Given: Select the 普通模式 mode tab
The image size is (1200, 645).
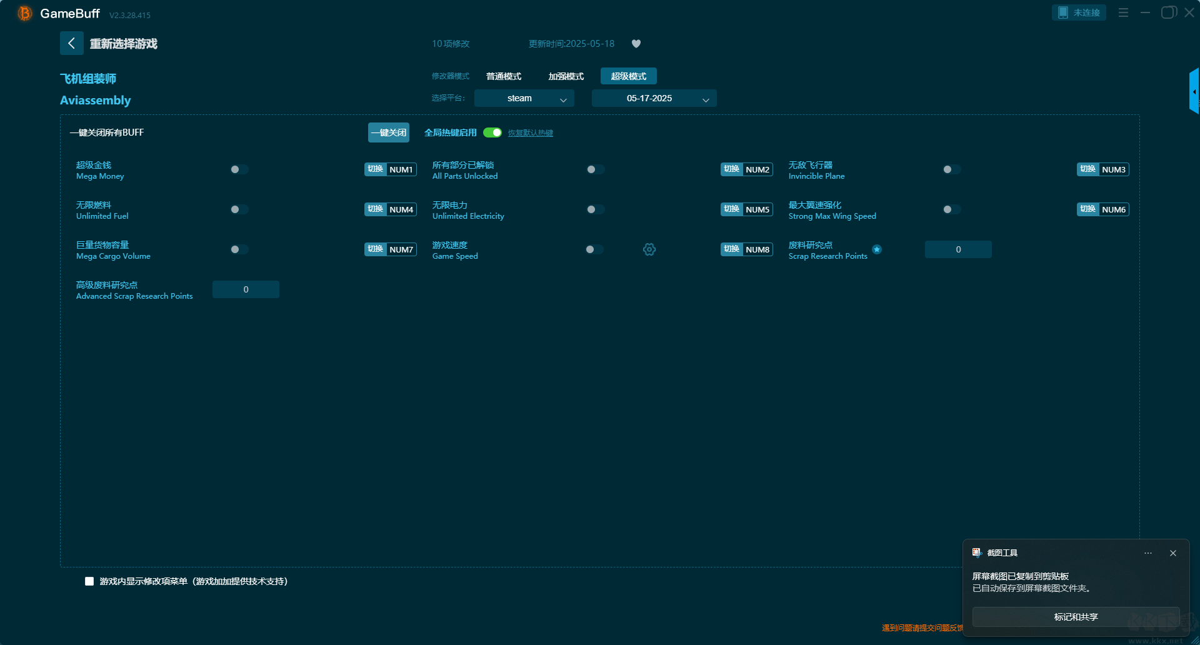Looking at the screenshot, I should point(504,76).
